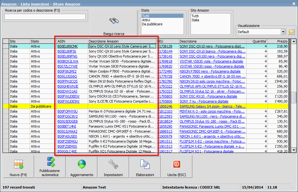Sort by the Stato column header
Image resolution: width=298 pixels, height=192 pixels.
(x=42, y=41)
